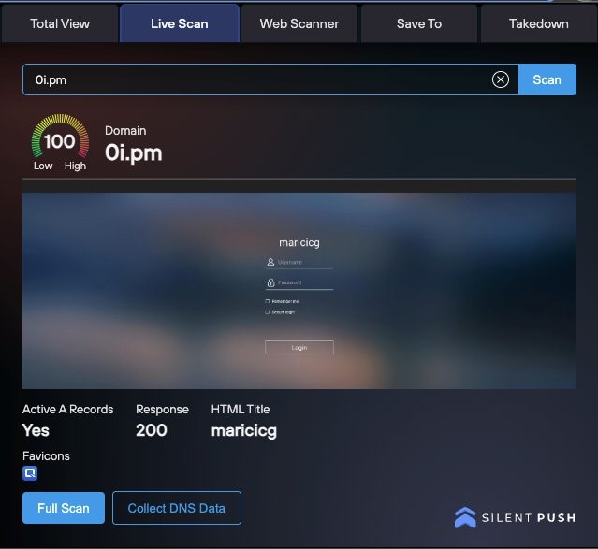Image resolution: width=598 pixels, height=549 pixels.
Task: Select the Save To tab
Action: click(x=418, y=23)
